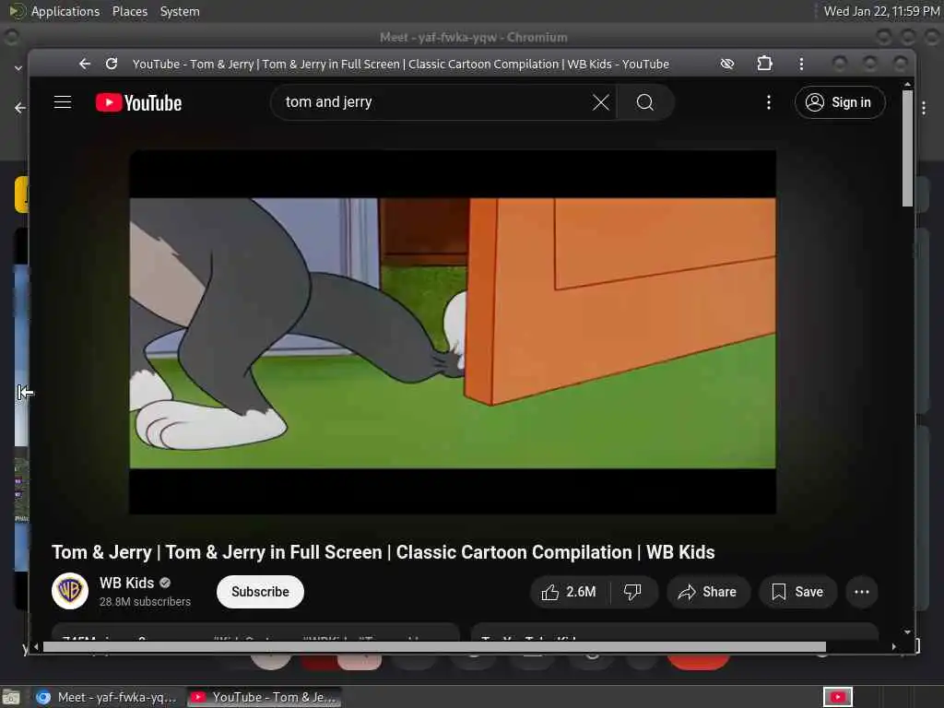944x708 pixels.
Task: Reload the YouTube popup page
Action: (112, 64)
